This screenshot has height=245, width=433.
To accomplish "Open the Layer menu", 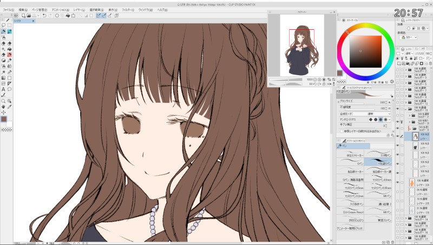I will [79, 10].
